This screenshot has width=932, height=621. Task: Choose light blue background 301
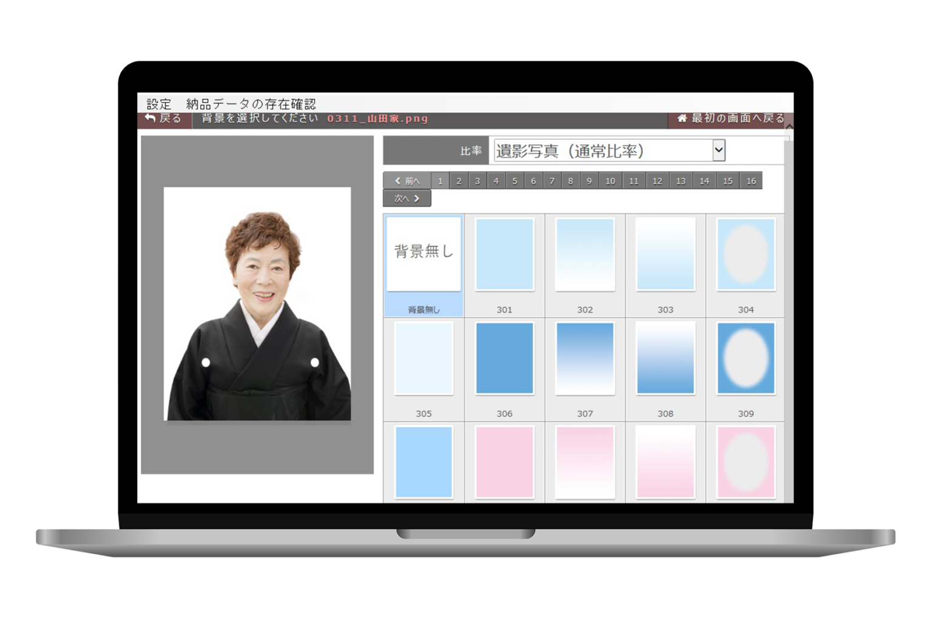pyautogui.click(x=504, y=255)
